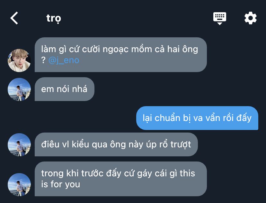
Task: Click the words "is for you"
Action: point(61,184)
